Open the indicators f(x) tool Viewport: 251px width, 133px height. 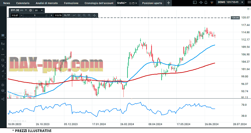(3, 44)
